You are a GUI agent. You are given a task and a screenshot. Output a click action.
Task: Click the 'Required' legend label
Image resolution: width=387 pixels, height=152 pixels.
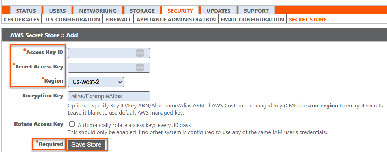tap(51, 144)
